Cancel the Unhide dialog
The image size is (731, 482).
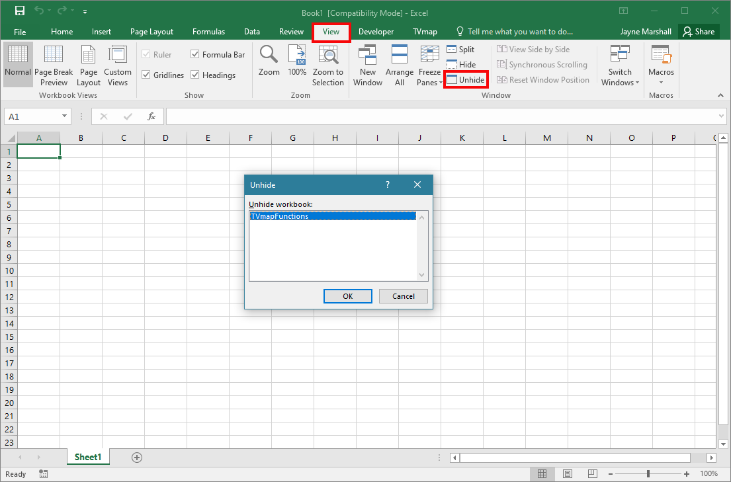pyautogui.click(x=404, y=296)
